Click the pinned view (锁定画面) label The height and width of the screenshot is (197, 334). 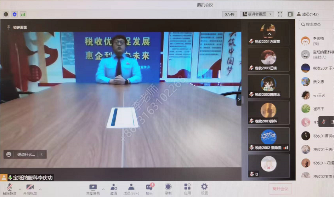click(17, 27)
